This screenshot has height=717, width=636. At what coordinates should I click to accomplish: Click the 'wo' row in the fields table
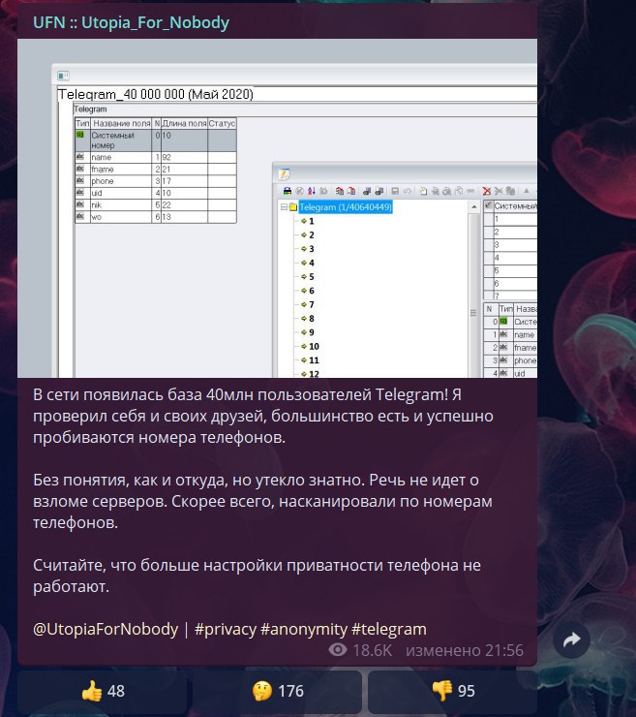[156, 217]
